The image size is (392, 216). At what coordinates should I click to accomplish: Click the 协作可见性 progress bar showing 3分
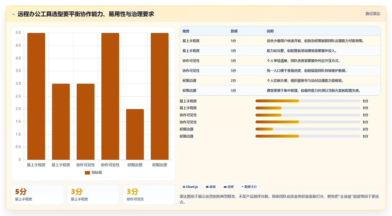tap(308, 115)
